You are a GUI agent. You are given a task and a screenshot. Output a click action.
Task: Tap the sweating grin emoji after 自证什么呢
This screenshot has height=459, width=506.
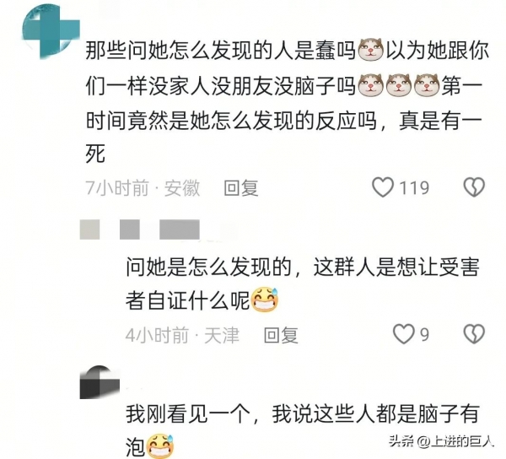(x=265, y=299)
